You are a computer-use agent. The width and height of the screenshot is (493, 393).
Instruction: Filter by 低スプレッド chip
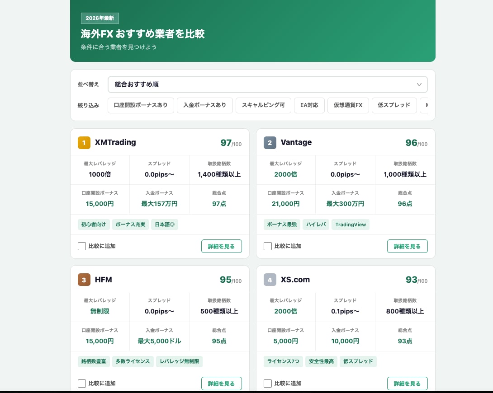394,105
